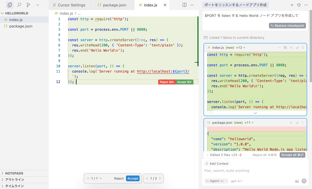Start a new chat with plus icon
312x189 pixels.
pos(292,5)
